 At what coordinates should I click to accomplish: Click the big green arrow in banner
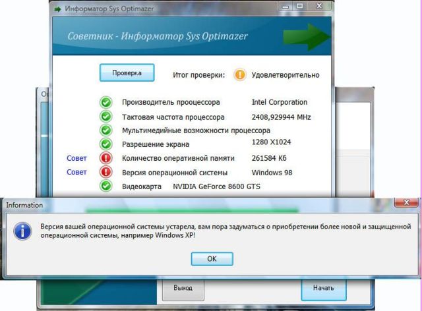click(x=307, y=37)
